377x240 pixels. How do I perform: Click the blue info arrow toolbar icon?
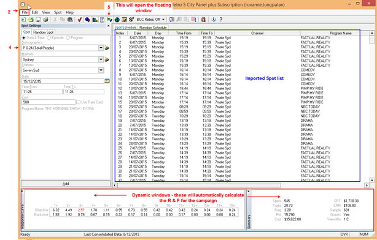click(214, 20)
